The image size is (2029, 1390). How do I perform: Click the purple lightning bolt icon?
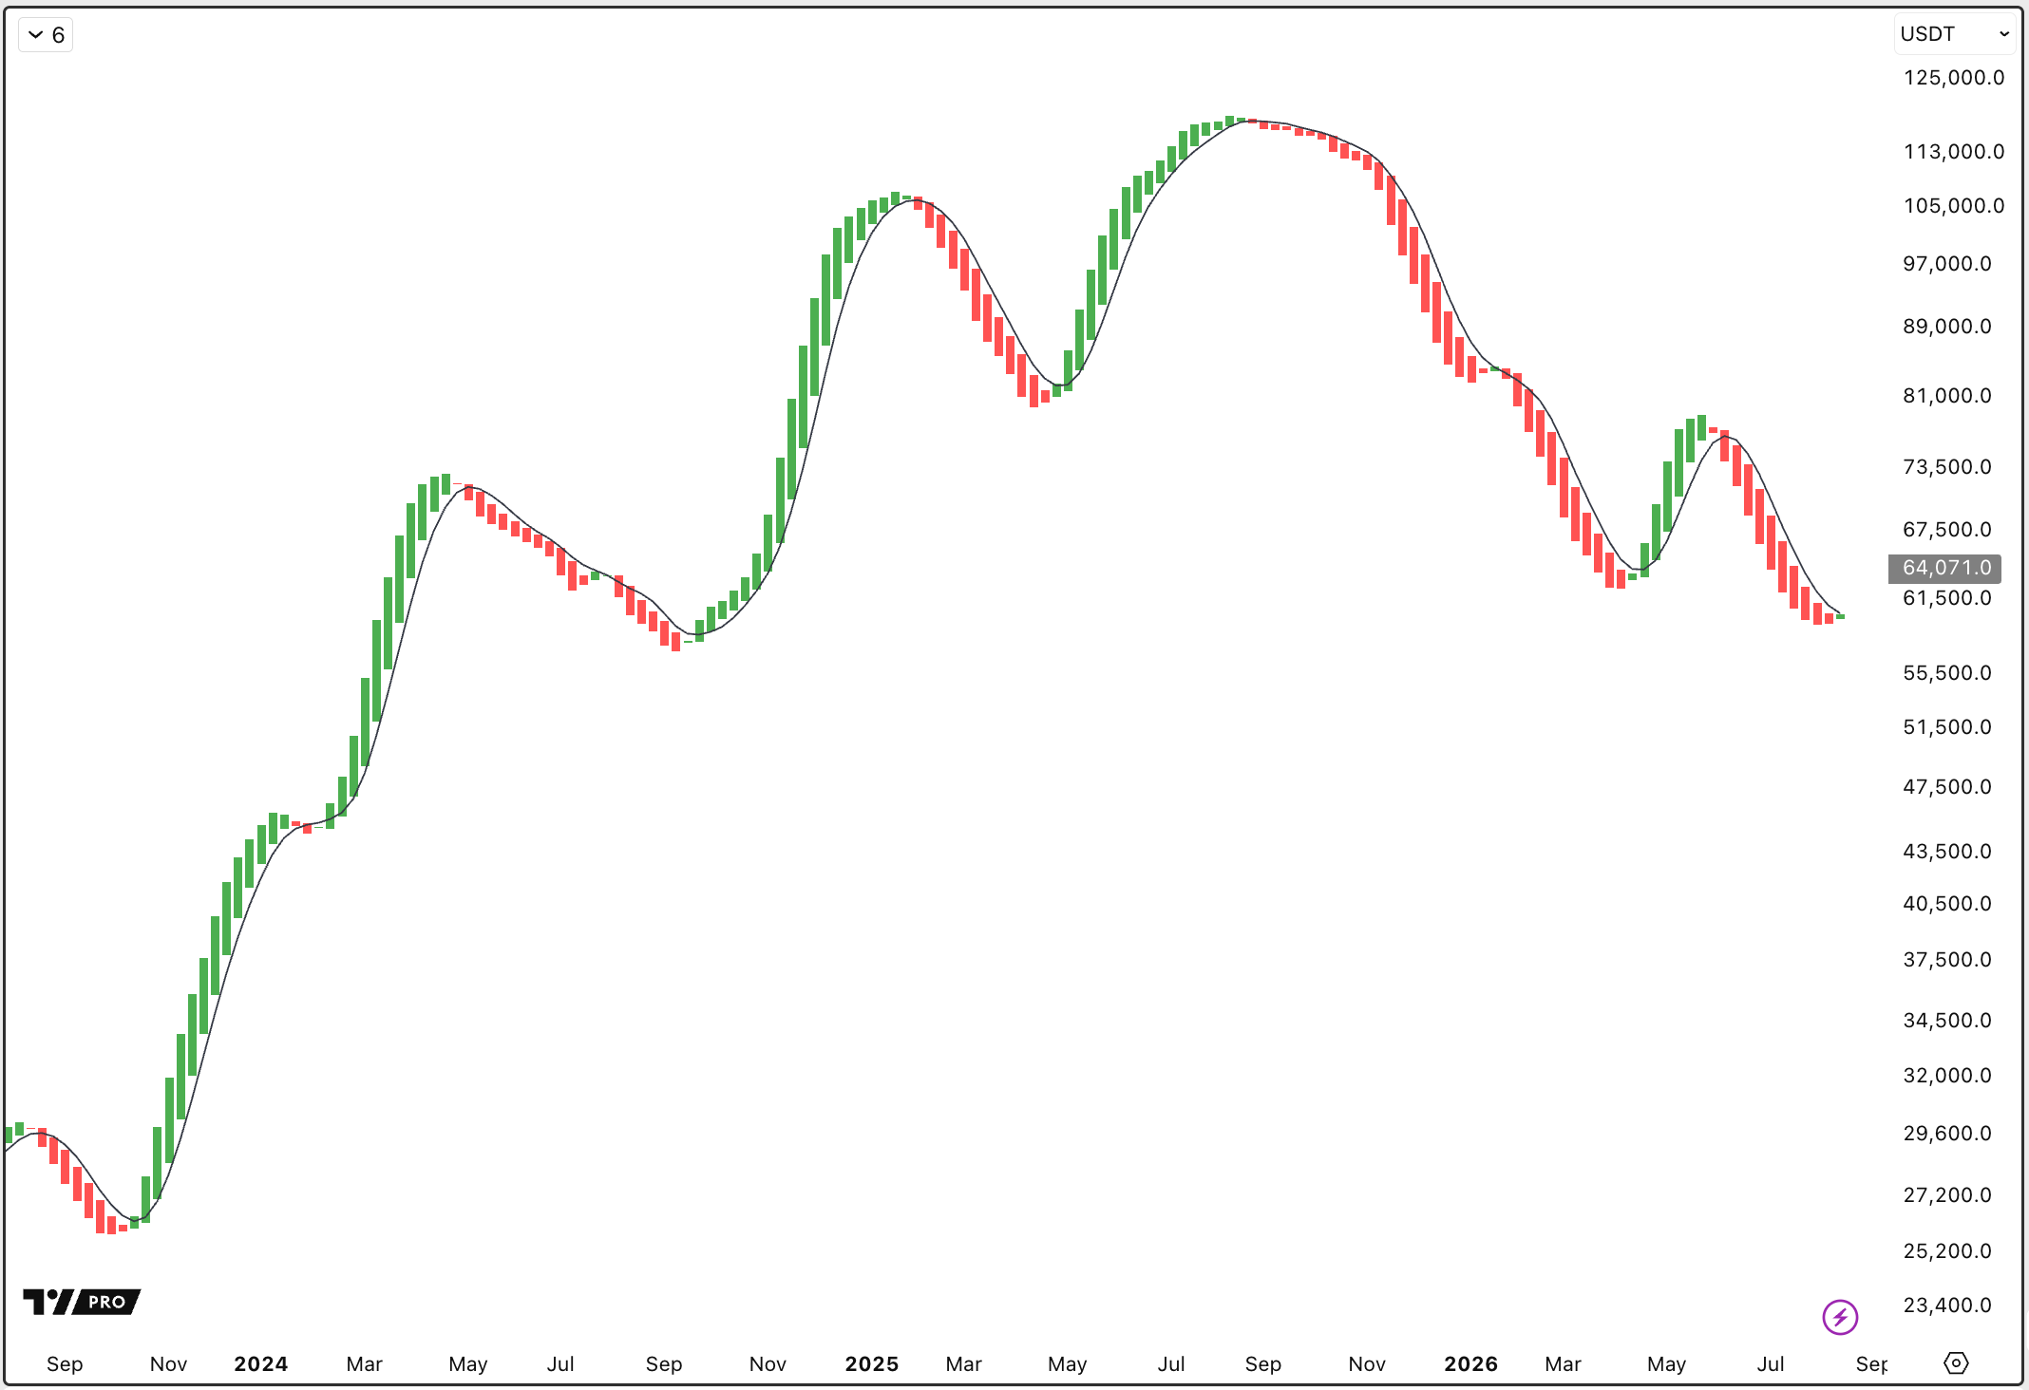tap(1840, 1317)
